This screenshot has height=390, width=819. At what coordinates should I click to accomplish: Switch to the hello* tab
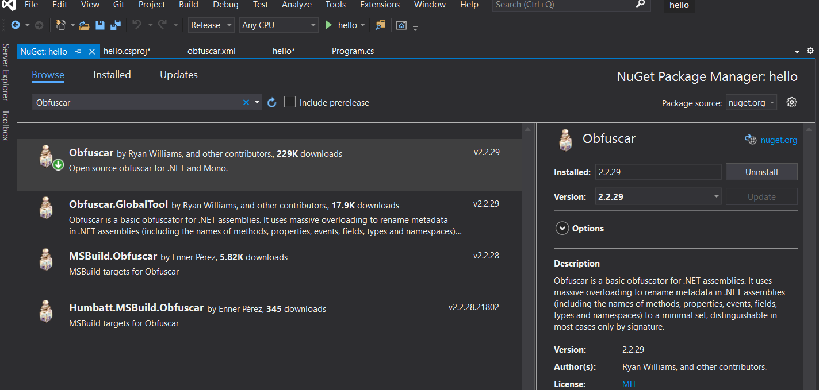click(x=284, y=51)
